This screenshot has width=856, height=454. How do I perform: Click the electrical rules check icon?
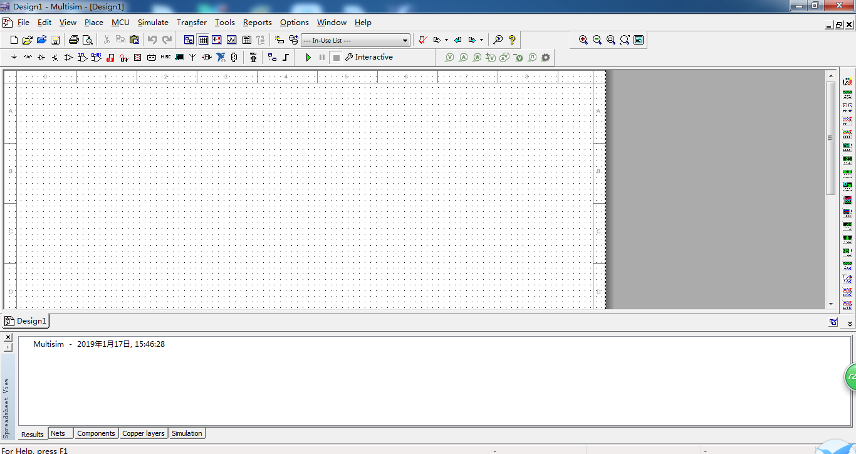coord(422,40)
